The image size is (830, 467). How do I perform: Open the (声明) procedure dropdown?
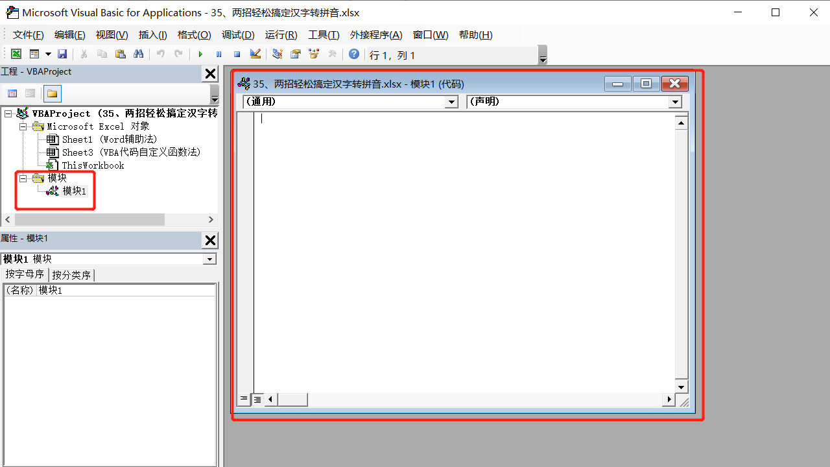676,102
